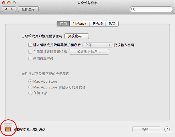Select Mac App Store and identified developers
The image size is (175, 137).
[30, 87]
